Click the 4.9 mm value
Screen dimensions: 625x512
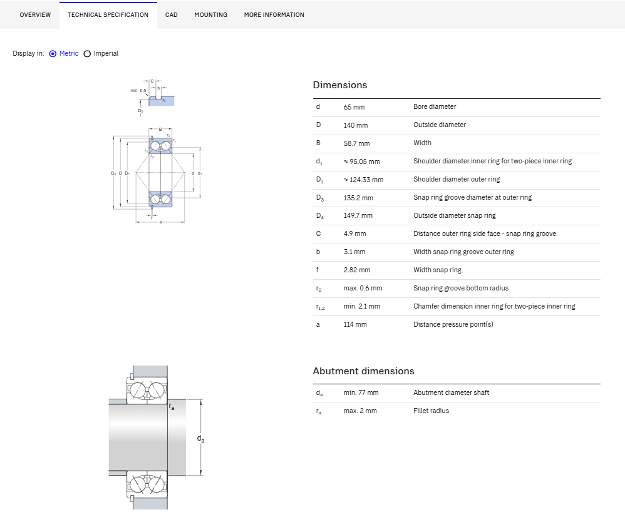(x=354, y=233)
